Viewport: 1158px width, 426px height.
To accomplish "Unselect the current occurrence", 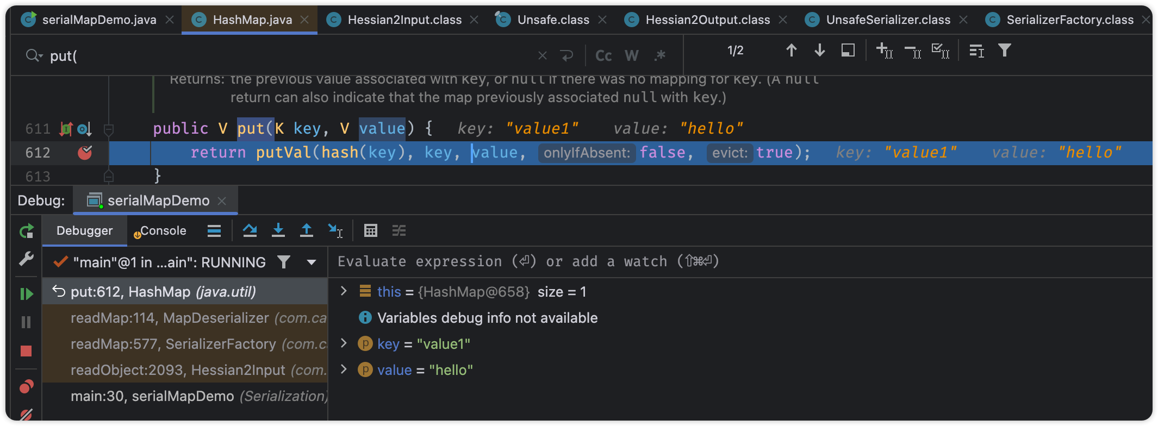I will click(913, 52).
